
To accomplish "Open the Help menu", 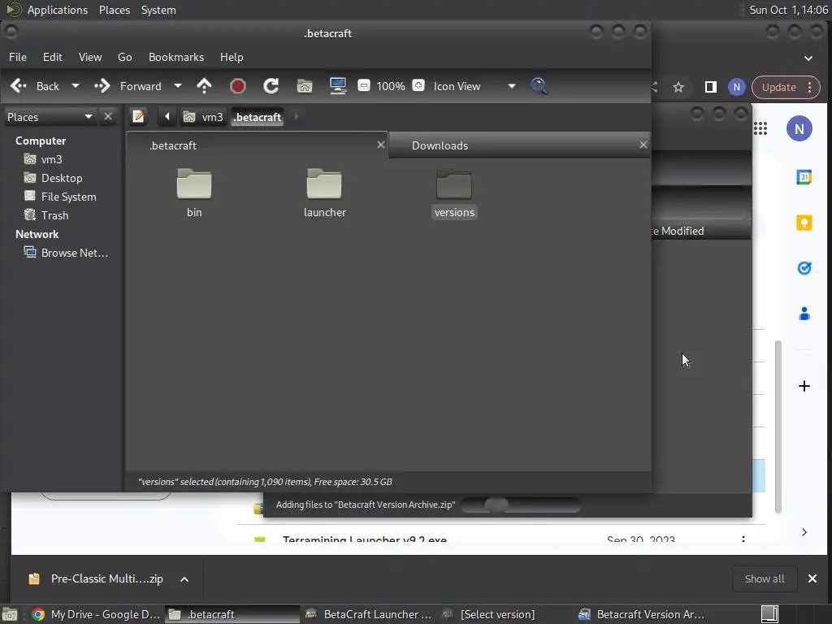I will (x=232, y=57).
